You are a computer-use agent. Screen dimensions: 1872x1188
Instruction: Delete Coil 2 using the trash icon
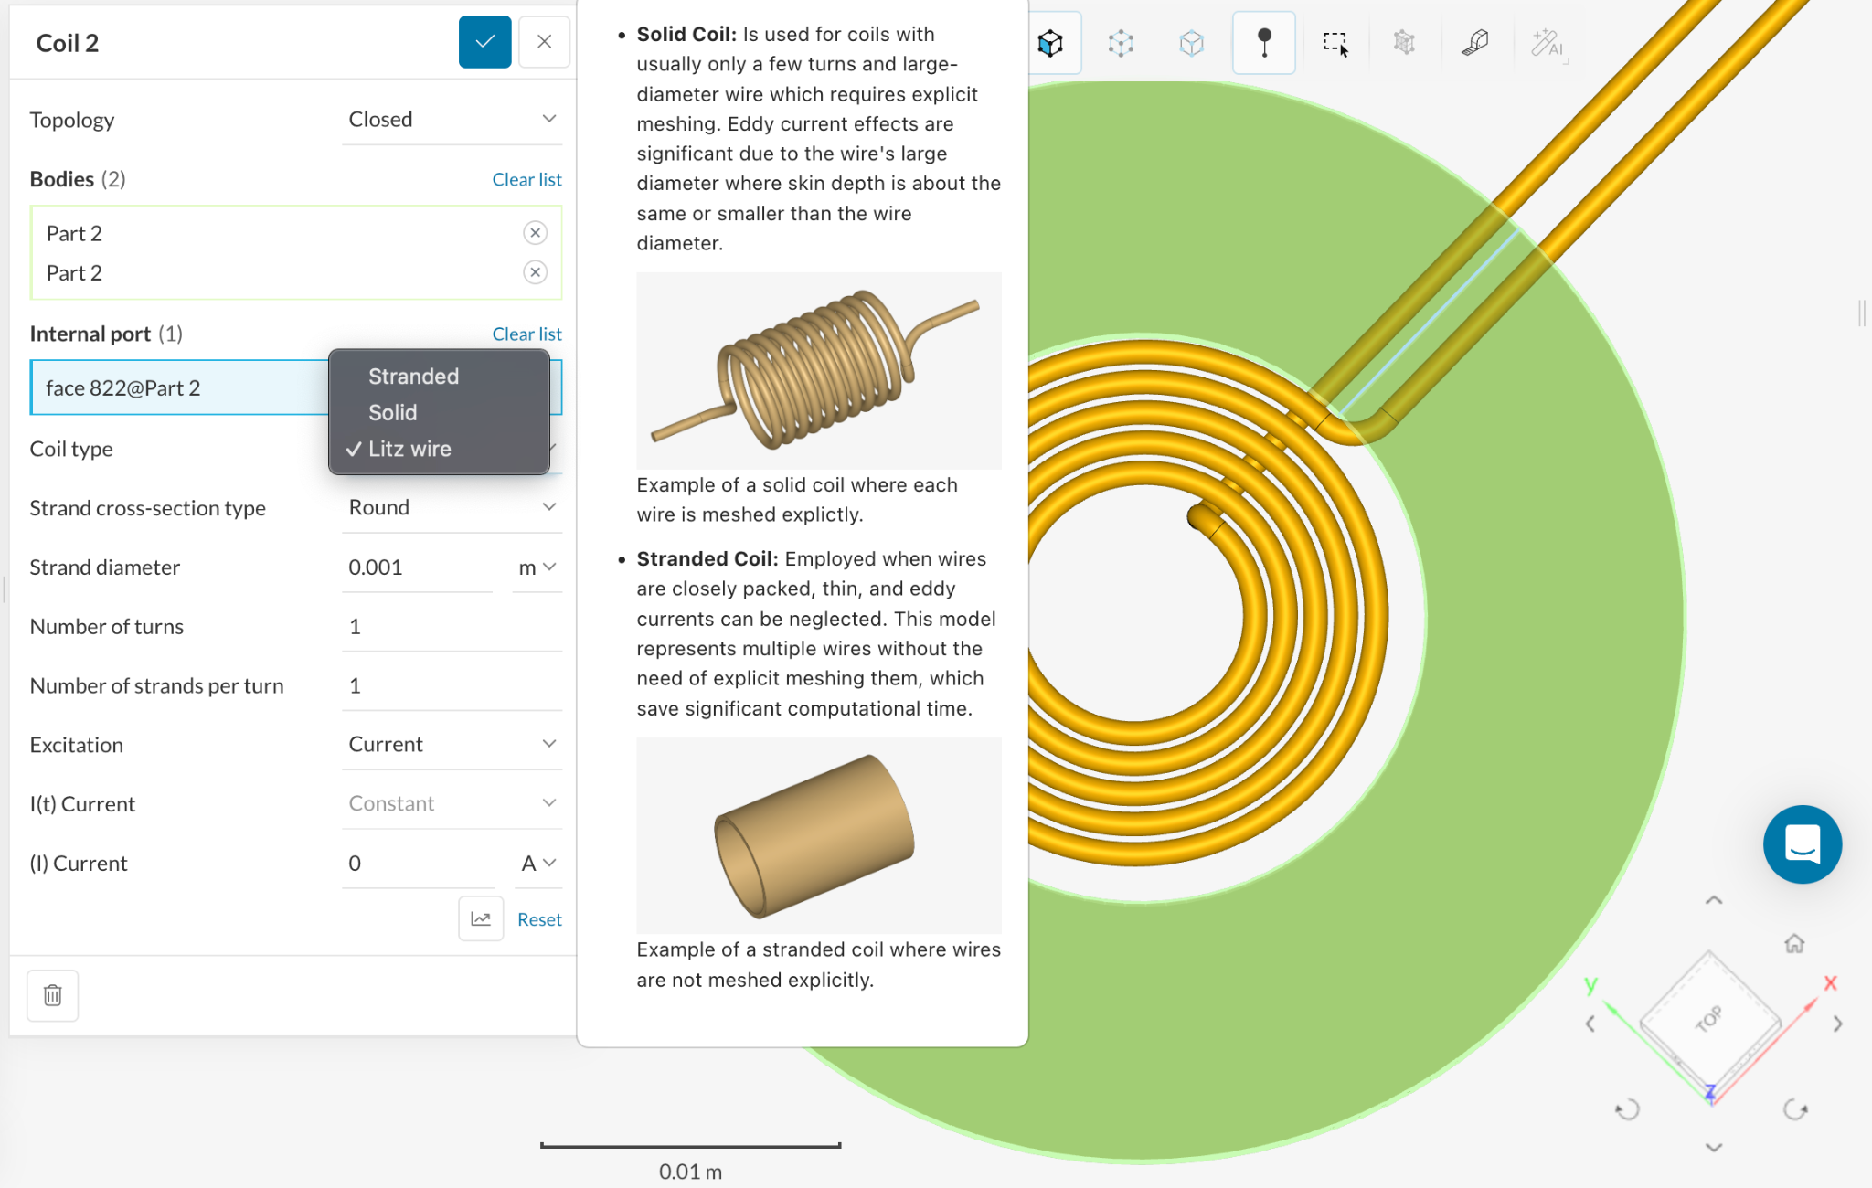(52, 995)
